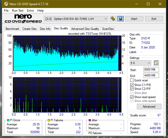Click the PI Failures maximum value 5
Screen dimensions: 168x138
tap(80, 128)
